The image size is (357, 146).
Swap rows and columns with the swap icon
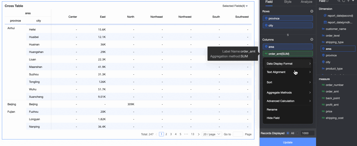tap(288, 35)
